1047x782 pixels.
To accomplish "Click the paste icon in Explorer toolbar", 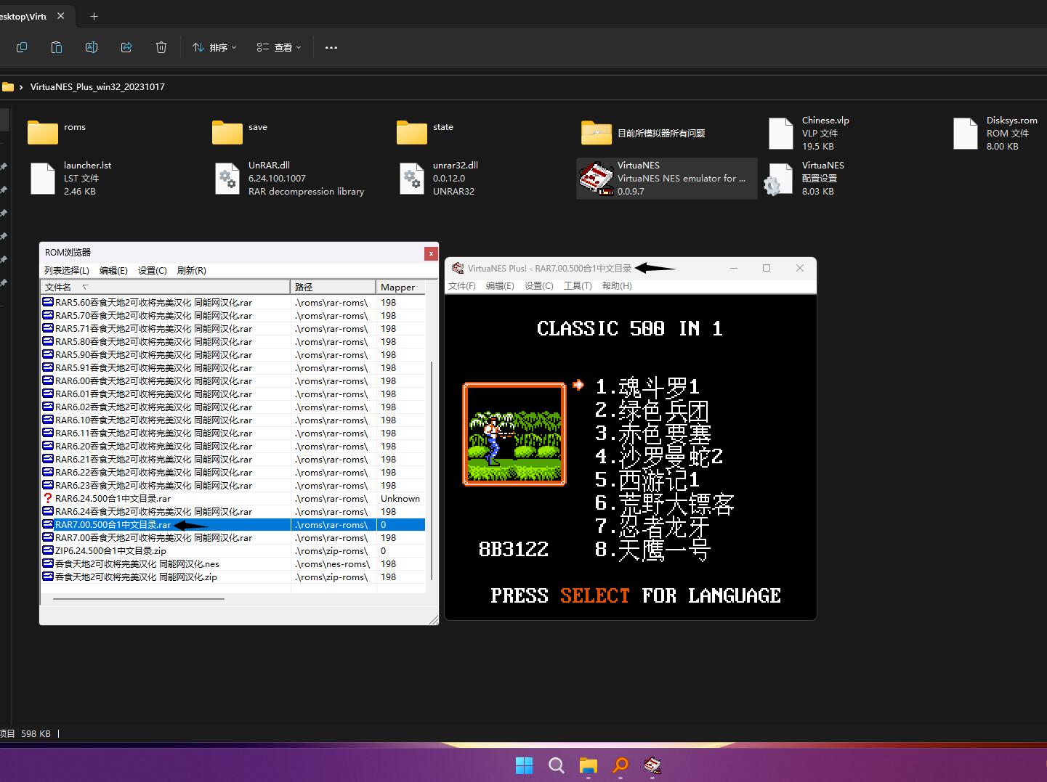I will tap(57, 47).
